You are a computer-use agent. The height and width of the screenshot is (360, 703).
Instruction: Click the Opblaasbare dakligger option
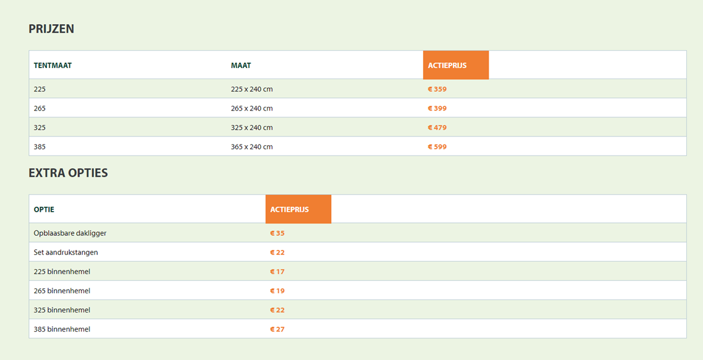[70, 233]
